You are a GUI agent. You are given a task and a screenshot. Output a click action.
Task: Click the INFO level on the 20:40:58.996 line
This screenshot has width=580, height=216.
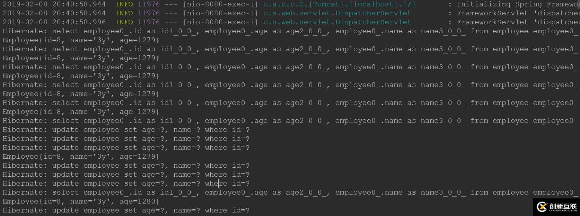124,22
